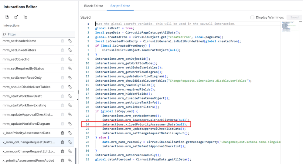Click the trash icon for mrm_setObjectId

[63, 59]
